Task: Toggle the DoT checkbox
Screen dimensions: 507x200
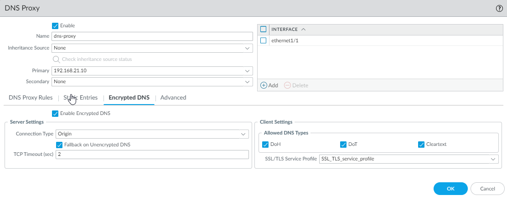Action: pyautogui.click(x=343, y=145)
